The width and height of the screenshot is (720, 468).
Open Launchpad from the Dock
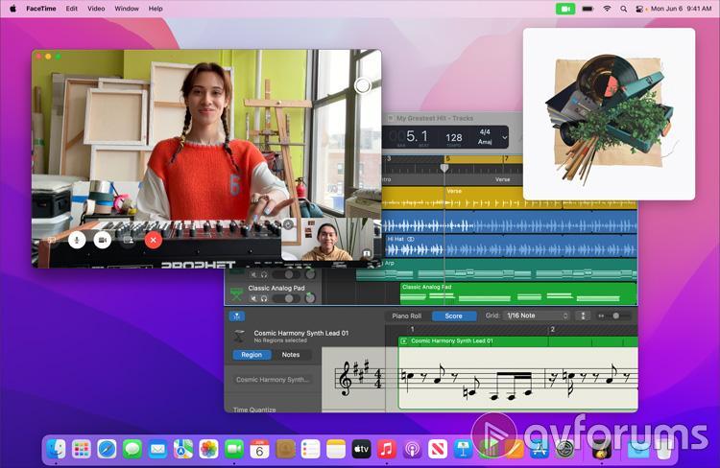82,449
